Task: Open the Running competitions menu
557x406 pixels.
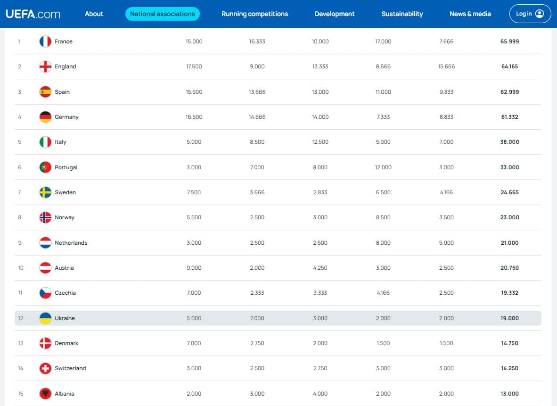Action: 254,14
